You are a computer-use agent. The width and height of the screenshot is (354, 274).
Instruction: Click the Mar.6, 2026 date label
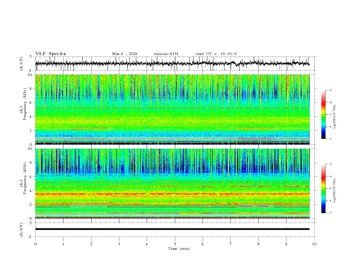(x=125, y=54)
